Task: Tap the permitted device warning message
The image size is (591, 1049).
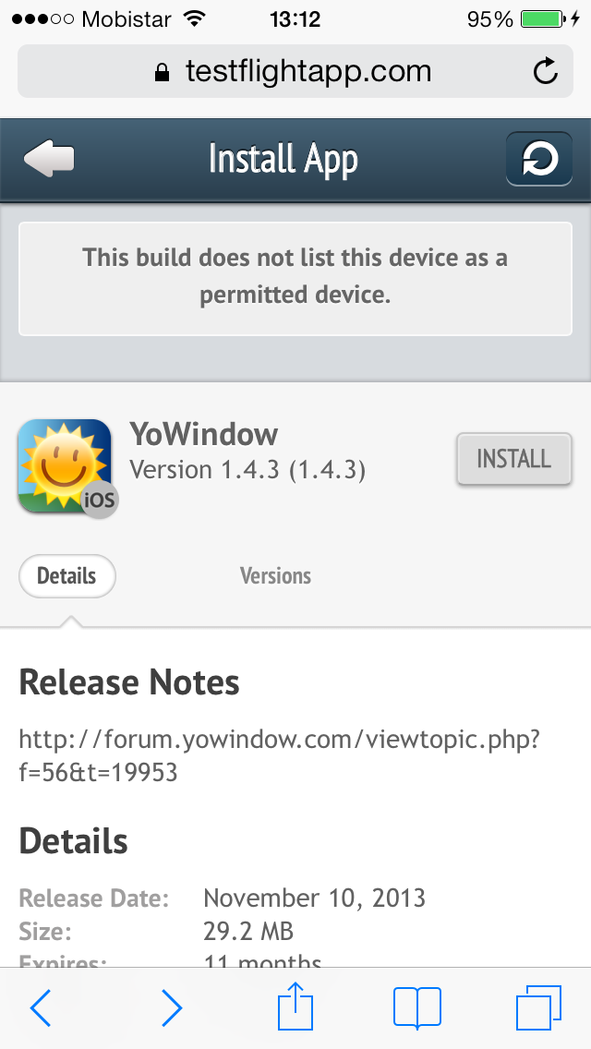Action: tap(295, 278)
